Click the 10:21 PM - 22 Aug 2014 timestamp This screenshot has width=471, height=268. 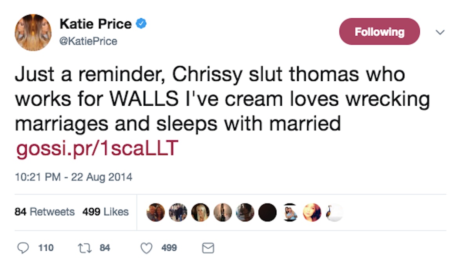pos(73,177)
